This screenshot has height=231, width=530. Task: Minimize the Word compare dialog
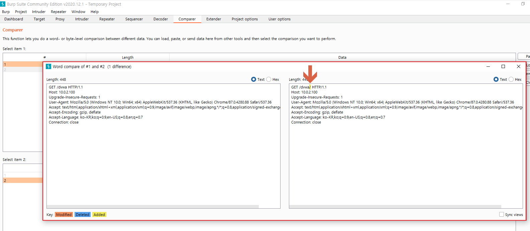tap(488, 66)
